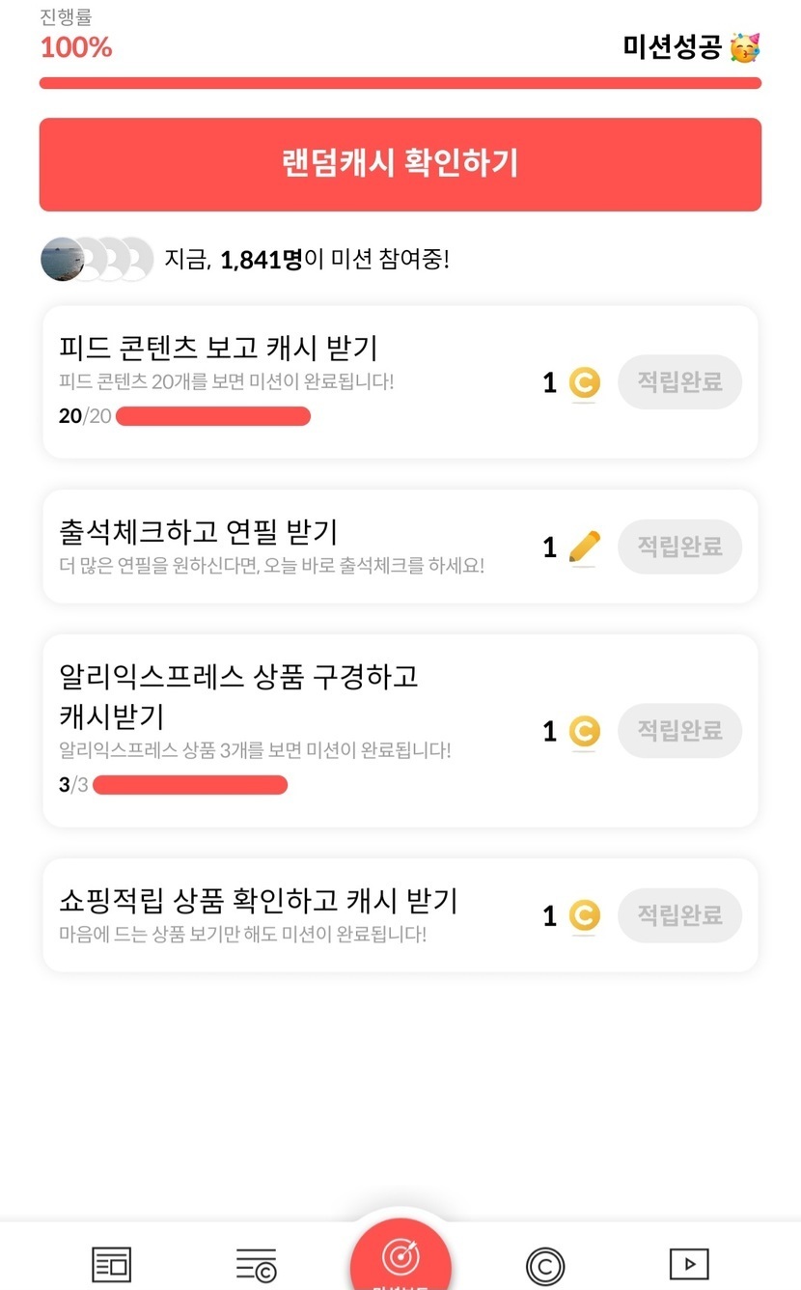
Task: Open the news feed icon in bottom bar
Action: pos(111,1263)
